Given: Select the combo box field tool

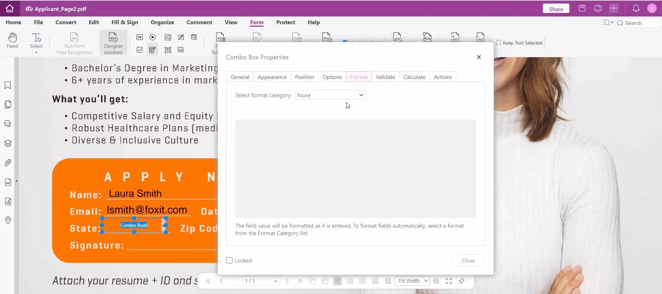Looking at the screenshot, I should click(153, 50).
